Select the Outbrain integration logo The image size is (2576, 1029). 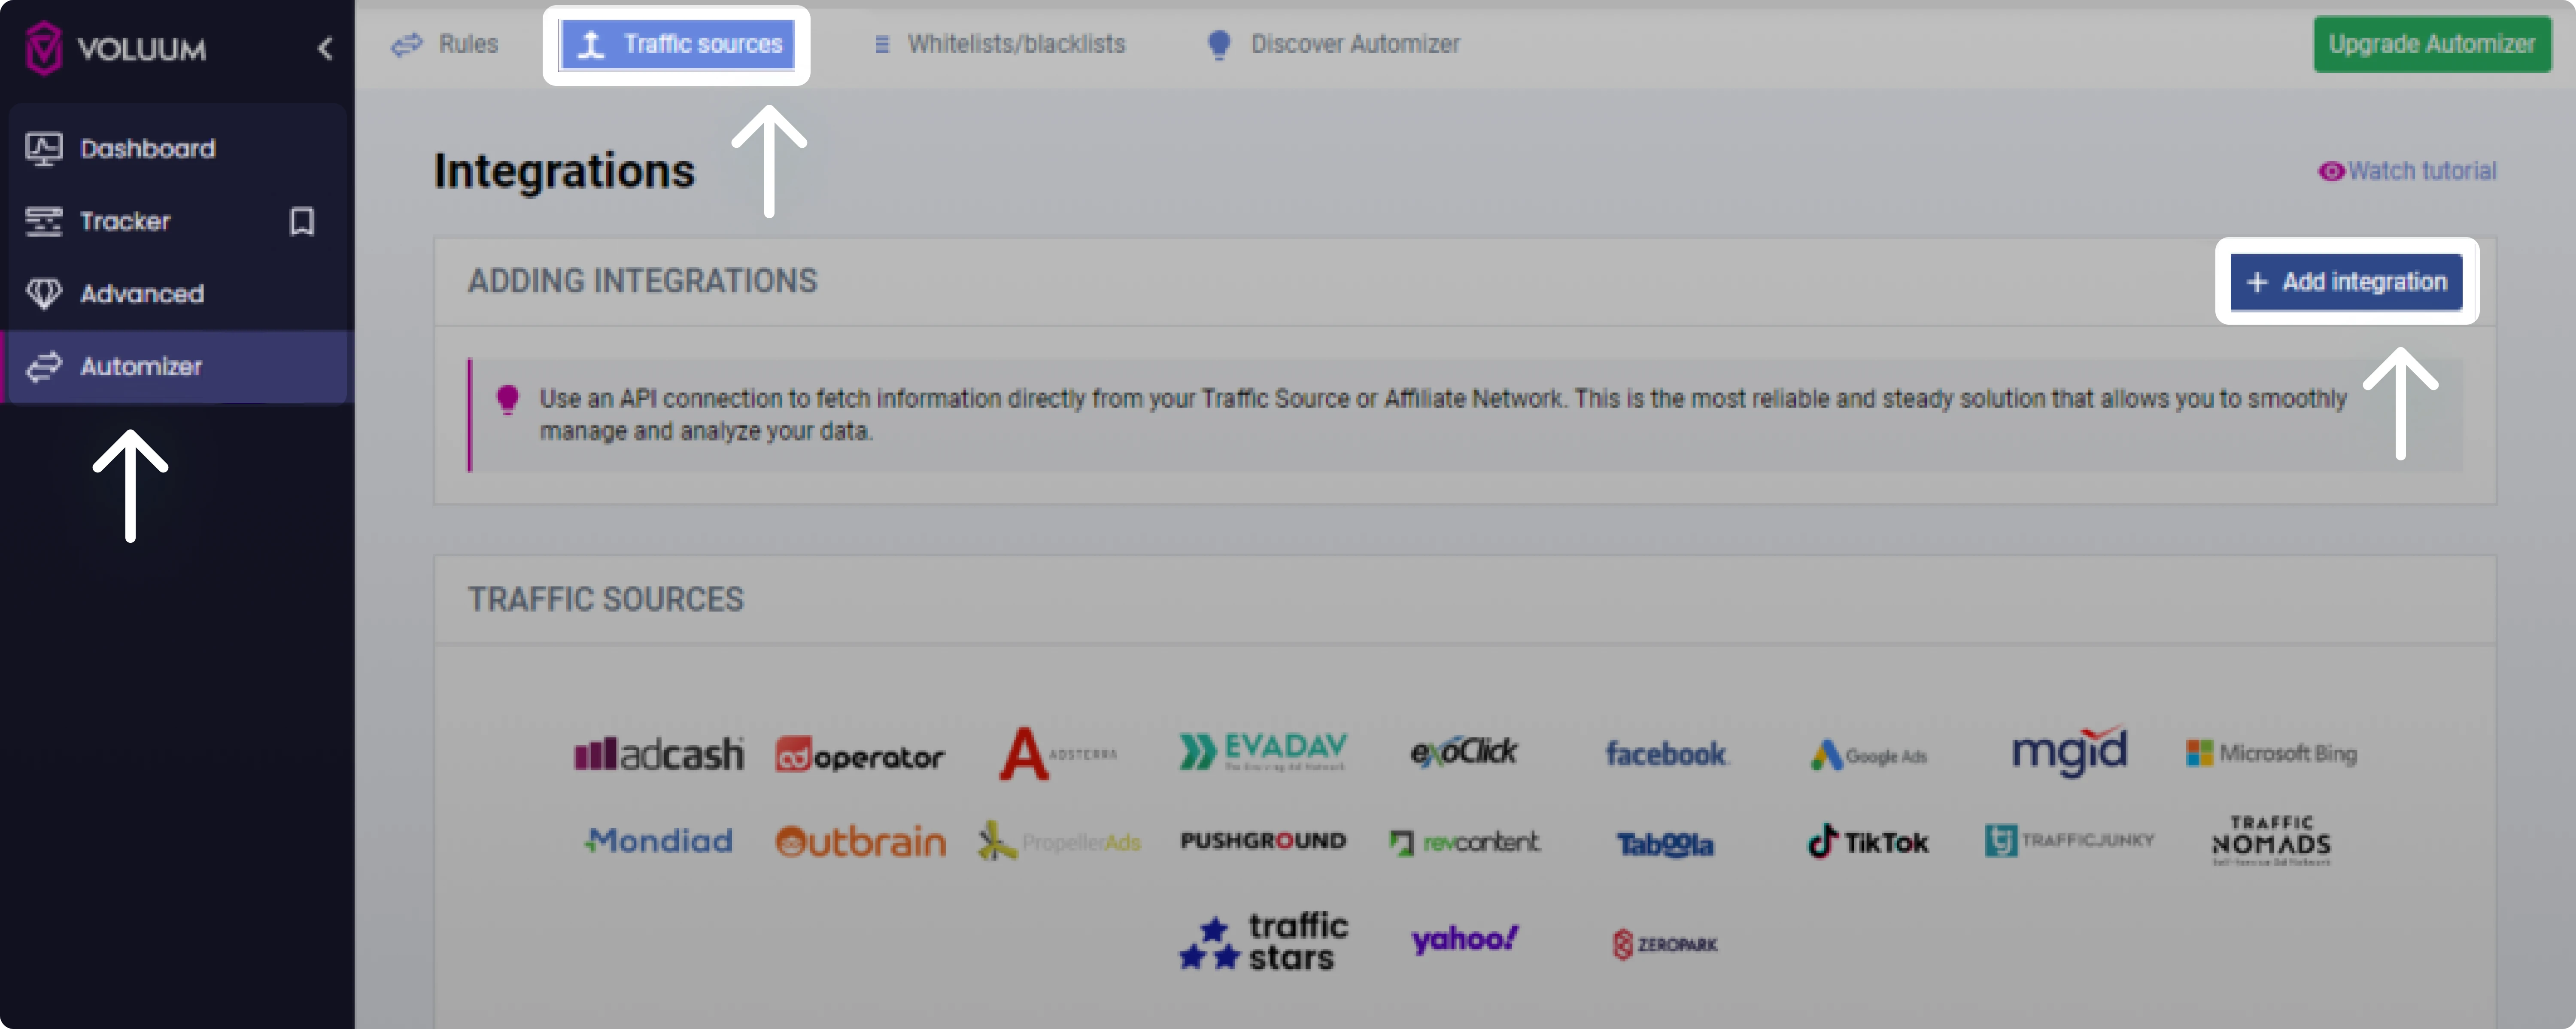860,842
